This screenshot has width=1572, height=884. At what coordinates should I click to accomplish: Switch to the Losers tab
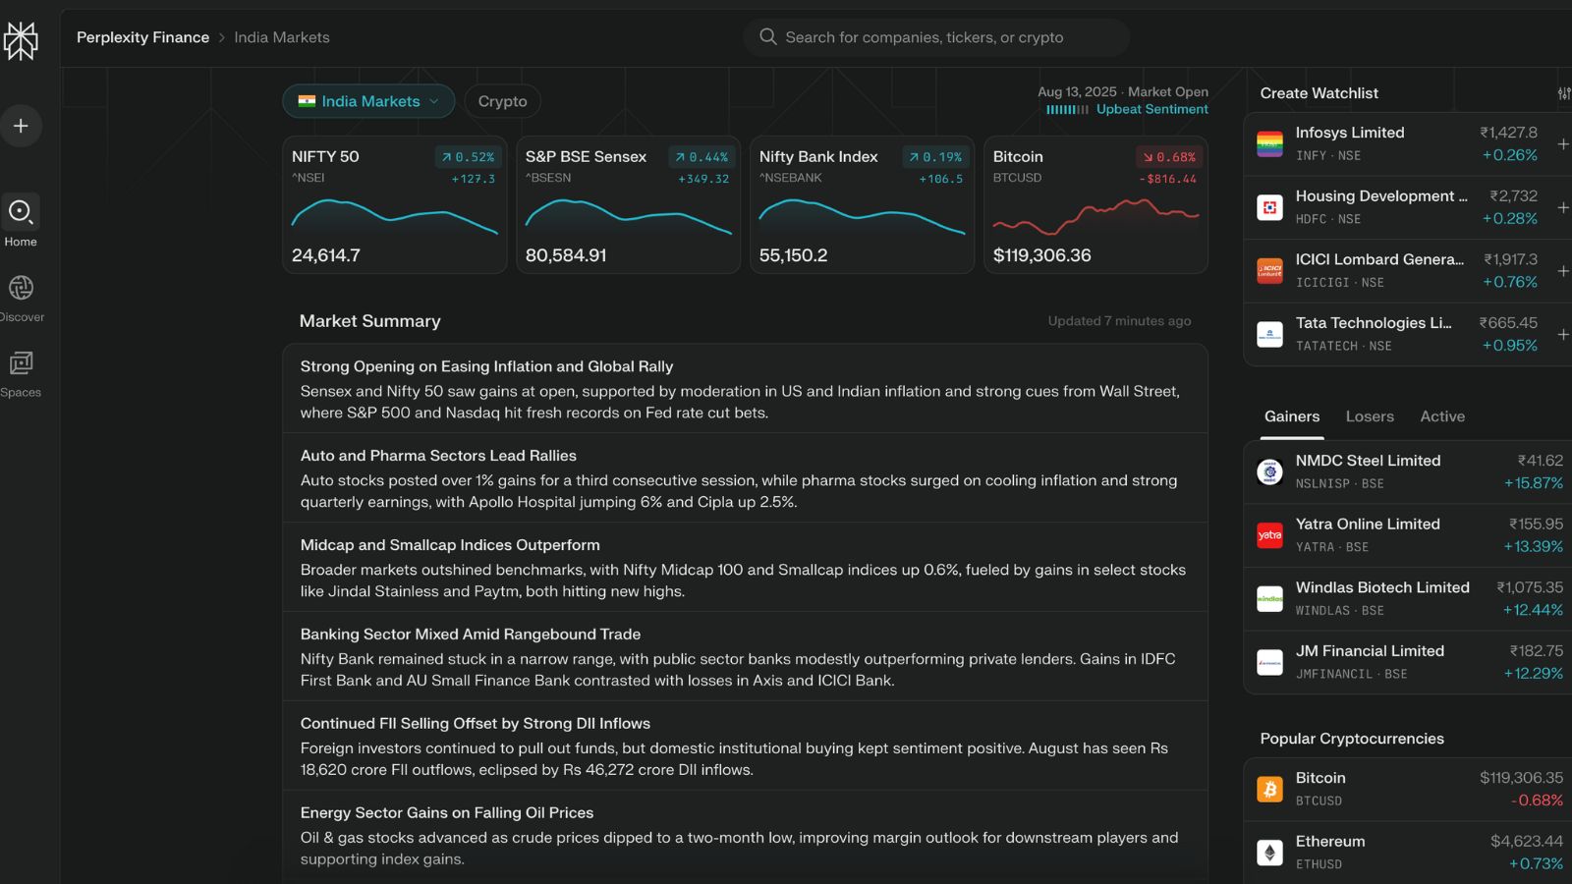[x=1369, y=416]
